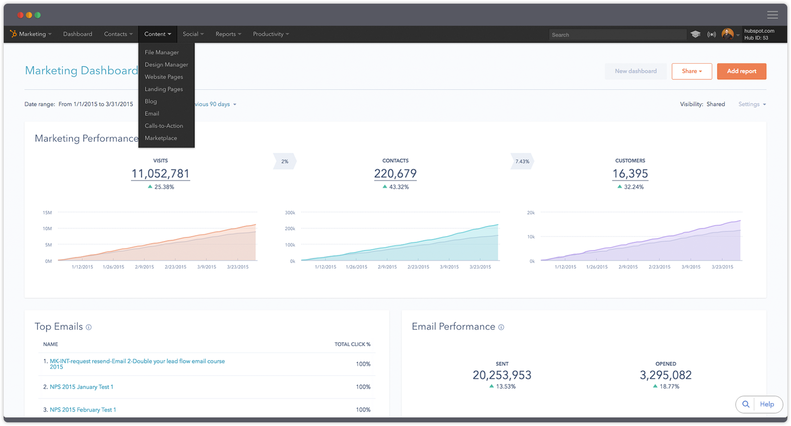Select Design Manager menu item
This screenshot has width=791, height=426.
pyautogui.click(x=166, y=64)
